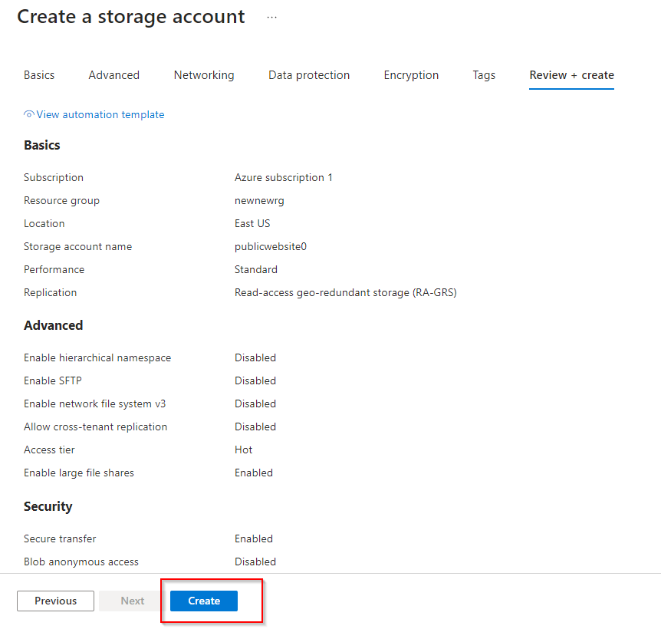Click the Advanced section heading
661x629 pixels.
(x=53, y=325)
